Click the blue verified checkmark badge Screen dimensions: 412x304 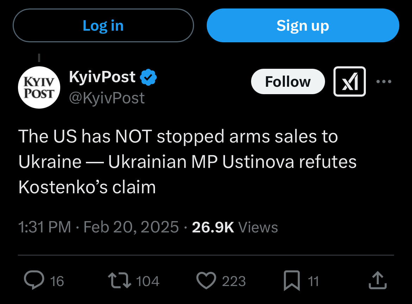[148, 77]
